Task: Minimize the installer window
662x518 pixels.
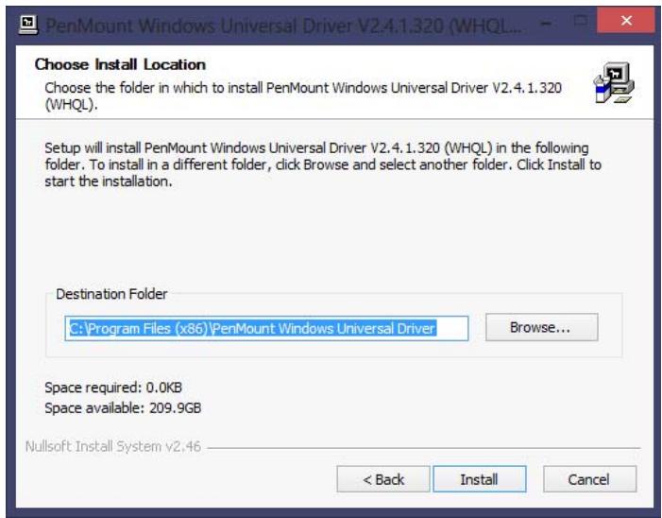Action: (x=546, y=23)
